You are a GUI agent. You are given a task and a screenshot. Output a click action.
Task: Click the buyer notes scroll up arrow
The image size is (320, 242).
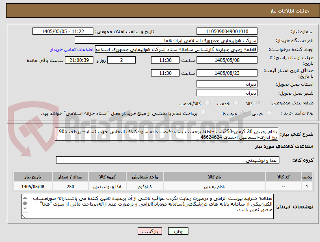(x=25, y=198)
